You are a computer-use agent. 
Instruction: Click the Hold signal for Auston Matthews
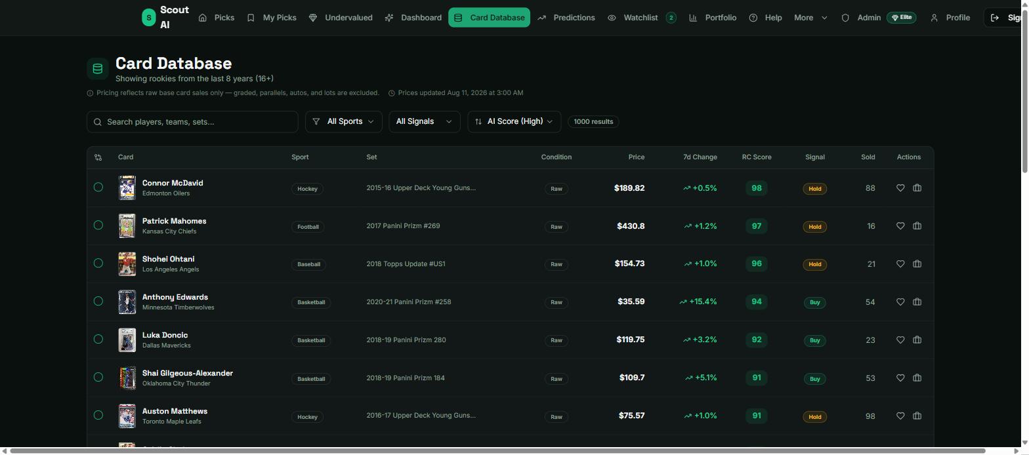(x=815, y=417)
